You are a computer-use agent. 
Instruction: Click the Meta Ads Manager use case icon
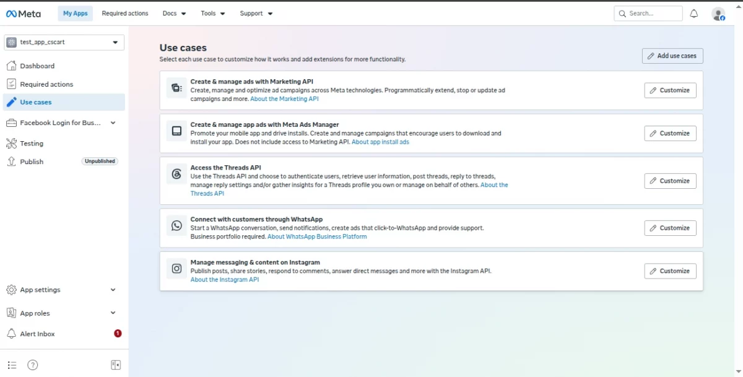[176, 131]
